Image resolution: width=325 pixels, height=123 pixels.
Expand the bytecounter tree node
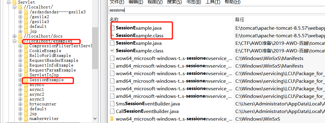[x=20, y=104]
